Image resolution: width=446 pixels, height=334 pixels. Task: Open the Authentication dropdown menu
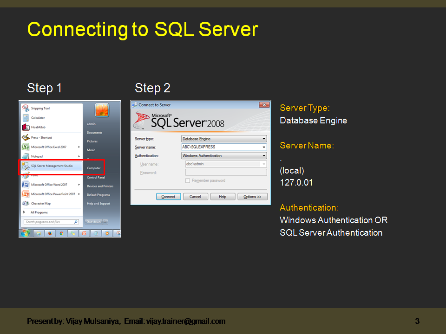point(263,155)
